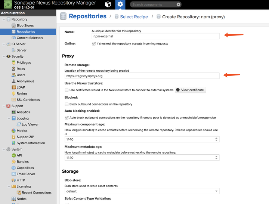Enable the Use Nexus truststore checkbox

pos(67,90)
